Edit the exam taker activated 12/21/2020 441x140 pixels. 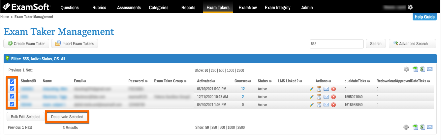pos(312,97)
